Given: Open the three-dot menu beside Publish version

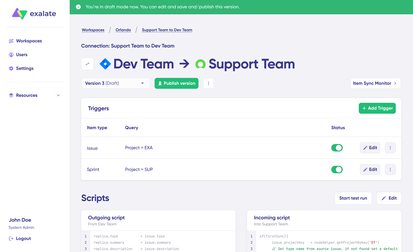Looking at the screenshot, I should point(209,83).
